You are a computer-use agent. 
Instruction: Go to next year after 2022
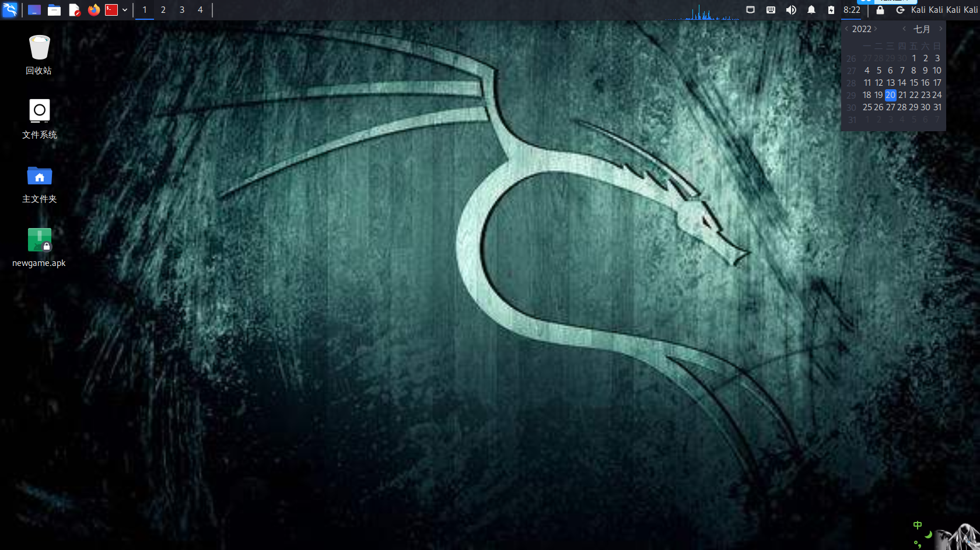pos(876,29)
